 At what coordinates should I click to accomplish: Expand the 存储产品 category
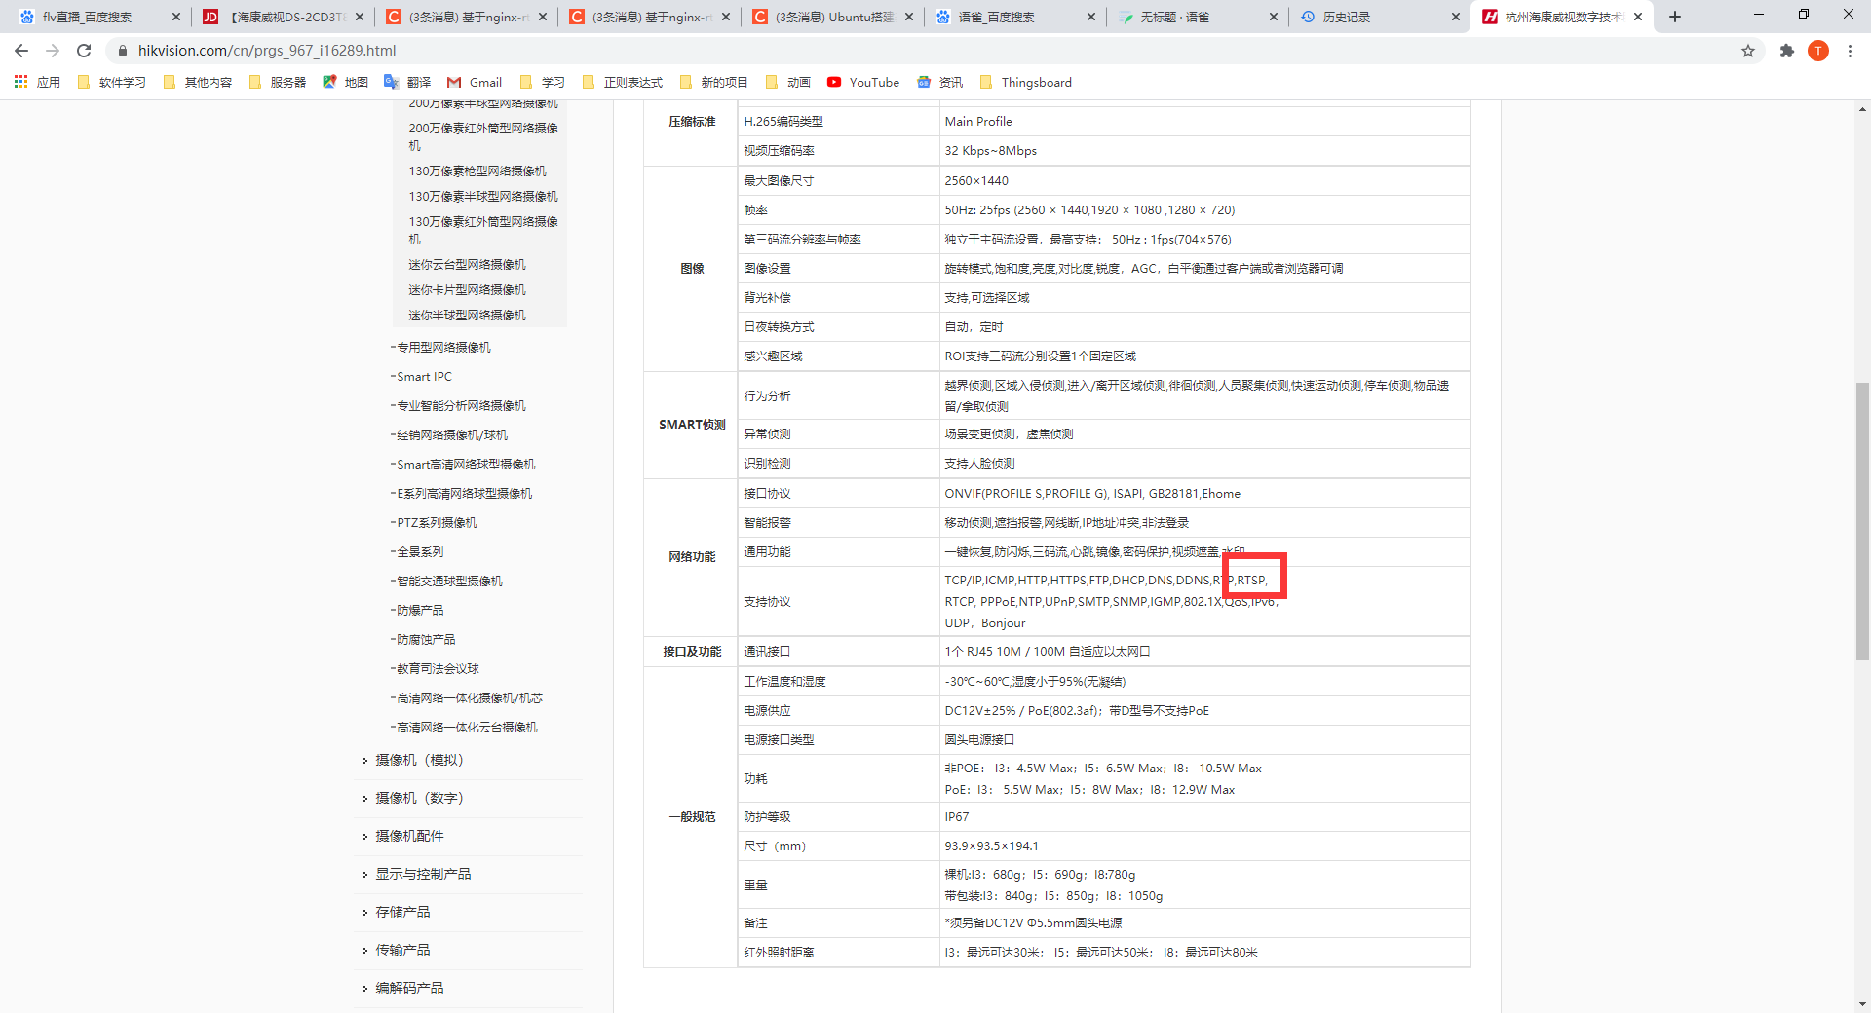402,912
